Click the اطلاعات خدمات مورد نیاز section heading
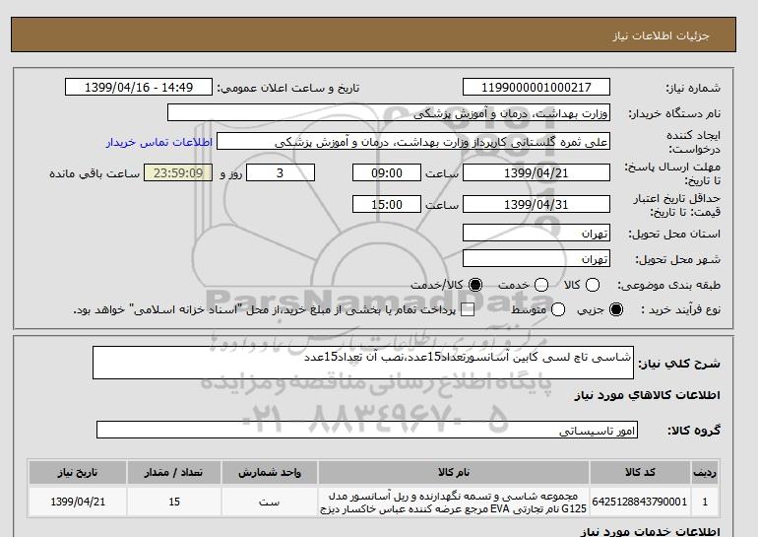This screenshot has width=758, height=537. 650,532
